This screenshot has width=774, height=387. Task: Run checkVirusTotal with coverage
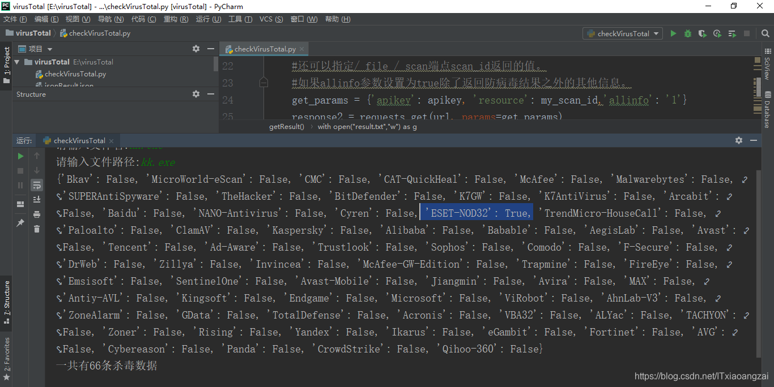(703, 33)
